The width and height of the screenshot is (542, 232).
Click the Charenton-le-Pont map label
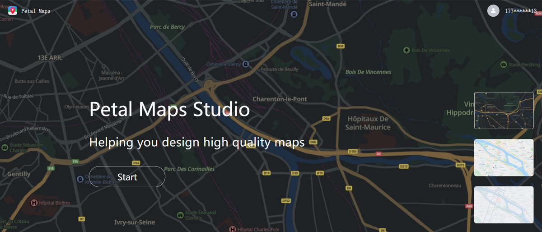click(280, 99)
